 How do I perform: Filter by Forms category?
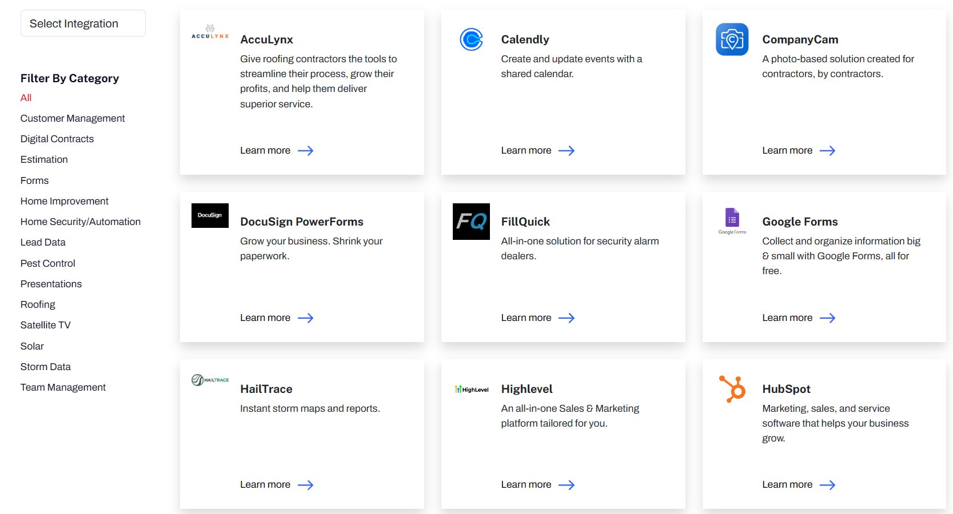tap(34, 180)
